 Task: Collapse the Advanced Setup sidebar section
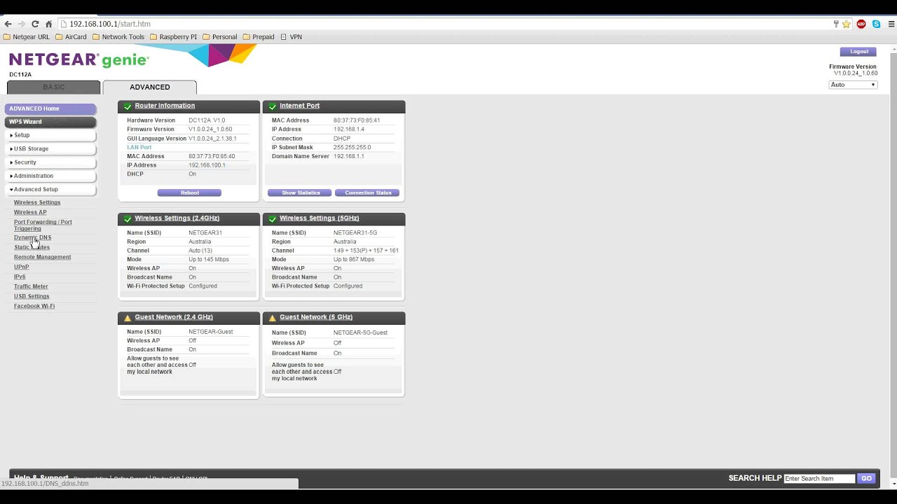click(50, 190)
